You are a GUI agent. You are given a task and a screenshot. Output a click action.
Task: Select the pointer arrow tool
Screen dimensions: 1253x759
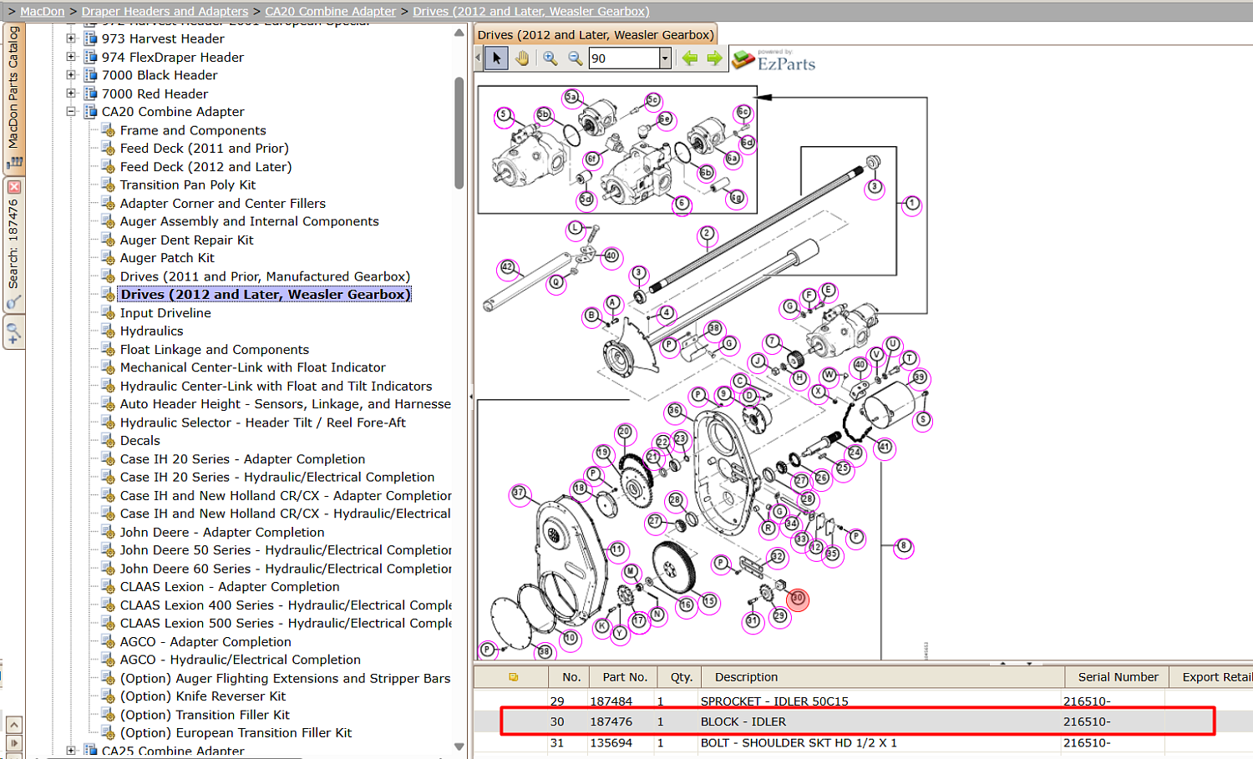coord(496,58)
